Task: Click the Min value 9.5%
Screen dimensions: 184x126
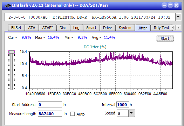Action: tap(82, 37)
